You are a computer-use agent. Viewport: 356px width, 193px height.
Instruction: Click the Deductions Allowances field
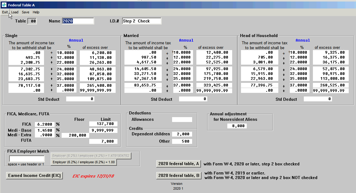click(x=182, y=120)
